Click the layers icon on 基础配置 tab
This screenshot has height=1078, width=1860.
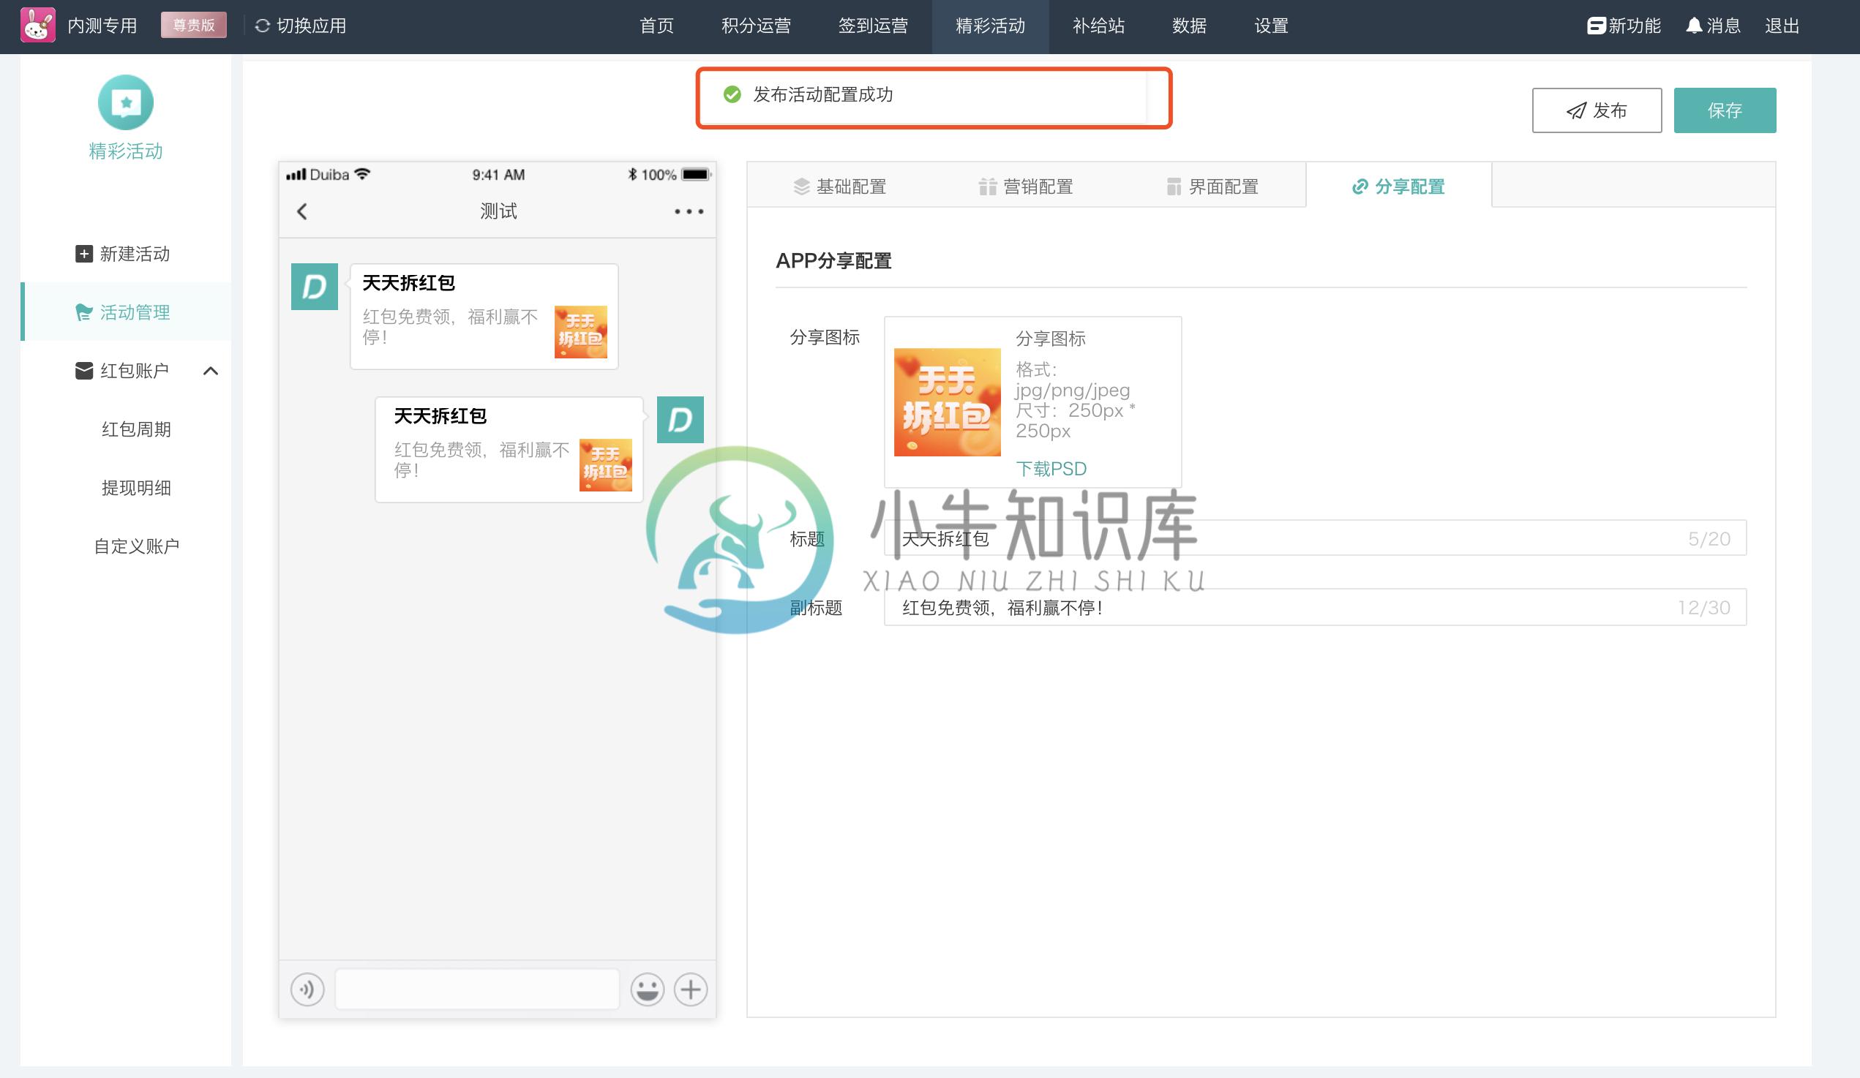click(801, 186)
